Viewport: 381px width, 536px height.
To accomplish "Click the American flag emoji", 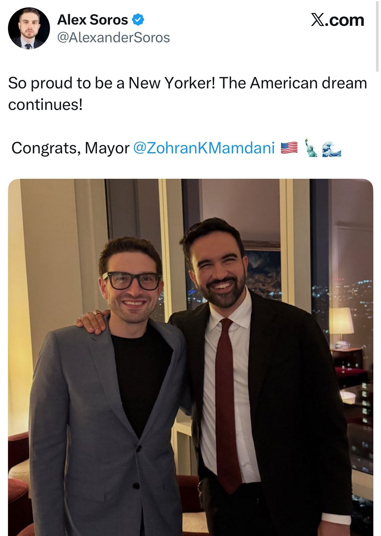I will coord(289,148).
